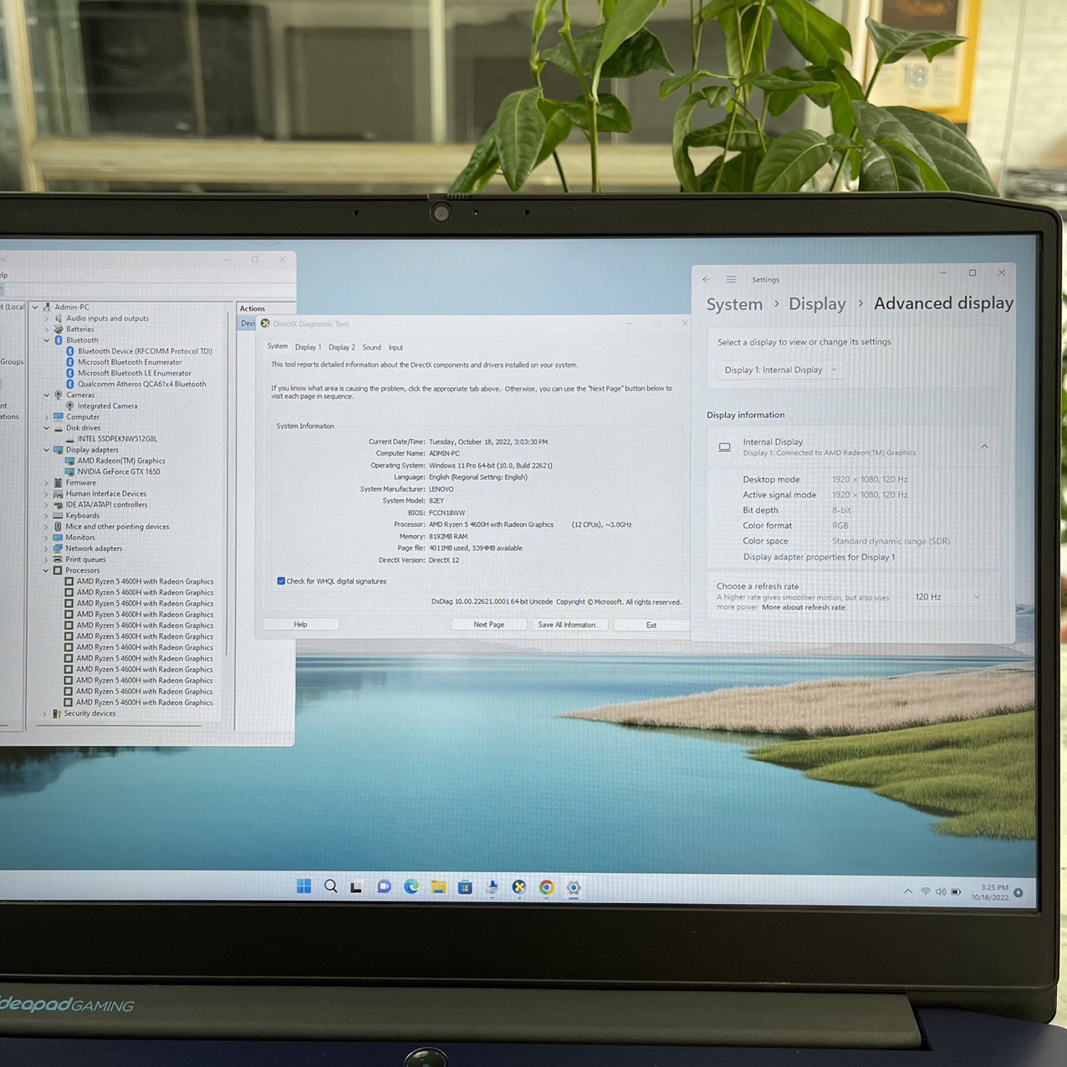Select AMD Radeon(TM) Graphics adapter

click(121, 461)
